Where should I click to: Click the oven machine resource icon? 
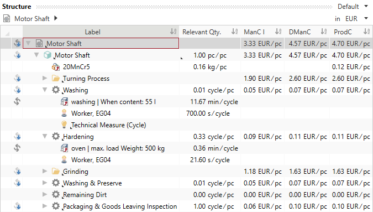click(x=64, y=148)
